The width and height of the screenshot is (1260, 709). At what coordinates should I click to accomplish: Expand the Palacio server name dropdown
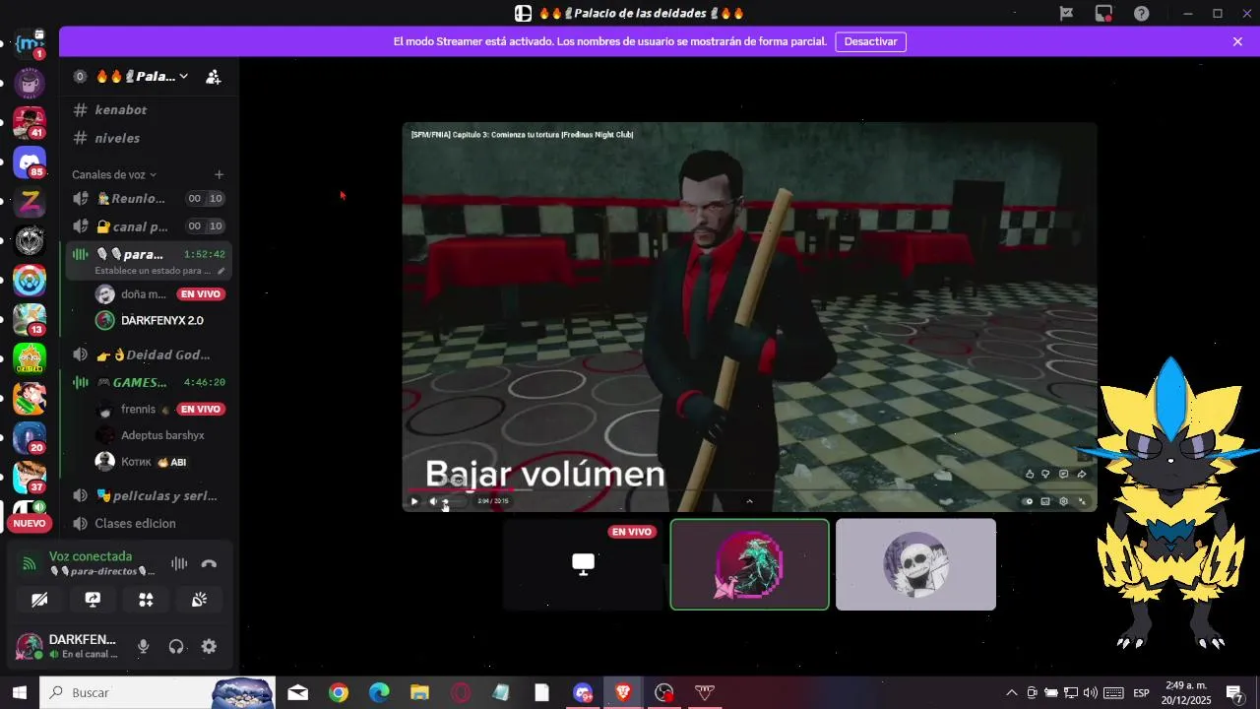(x=183, y=76)
